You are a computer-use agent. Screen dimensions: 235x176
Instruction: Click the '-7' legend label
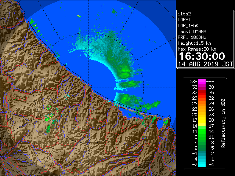(195, 165)
